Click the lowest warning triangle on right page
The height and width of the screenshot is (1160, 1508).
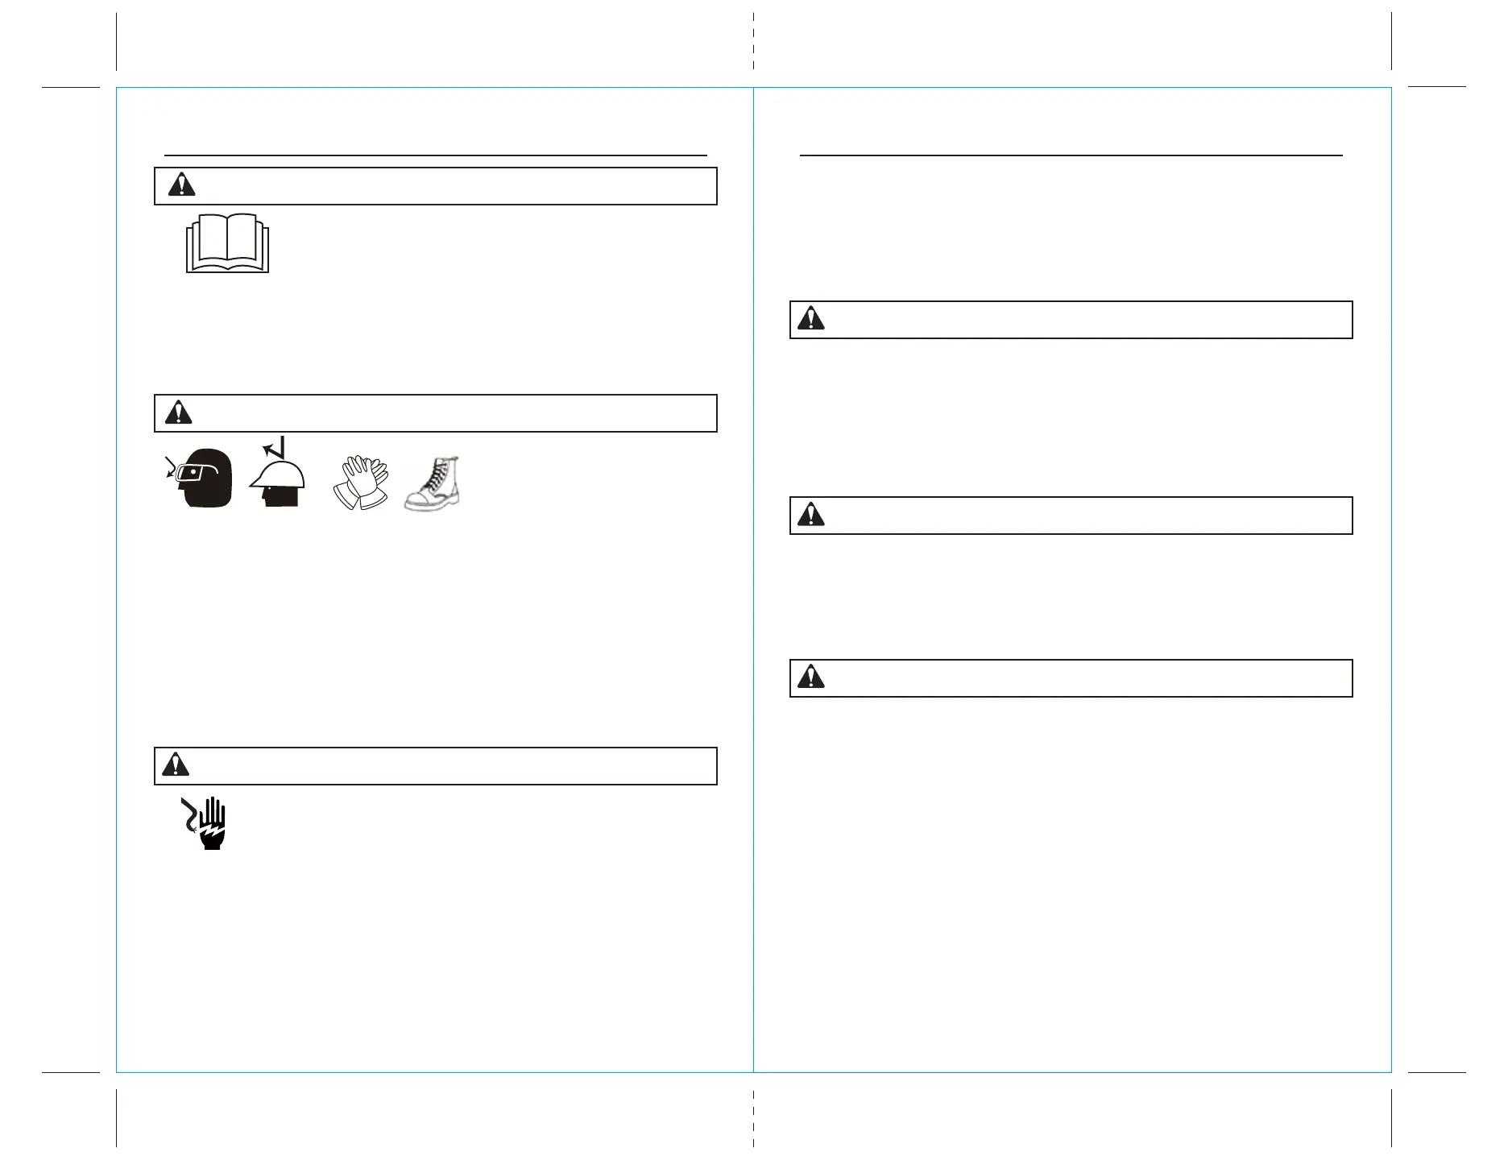pos(811,677)
